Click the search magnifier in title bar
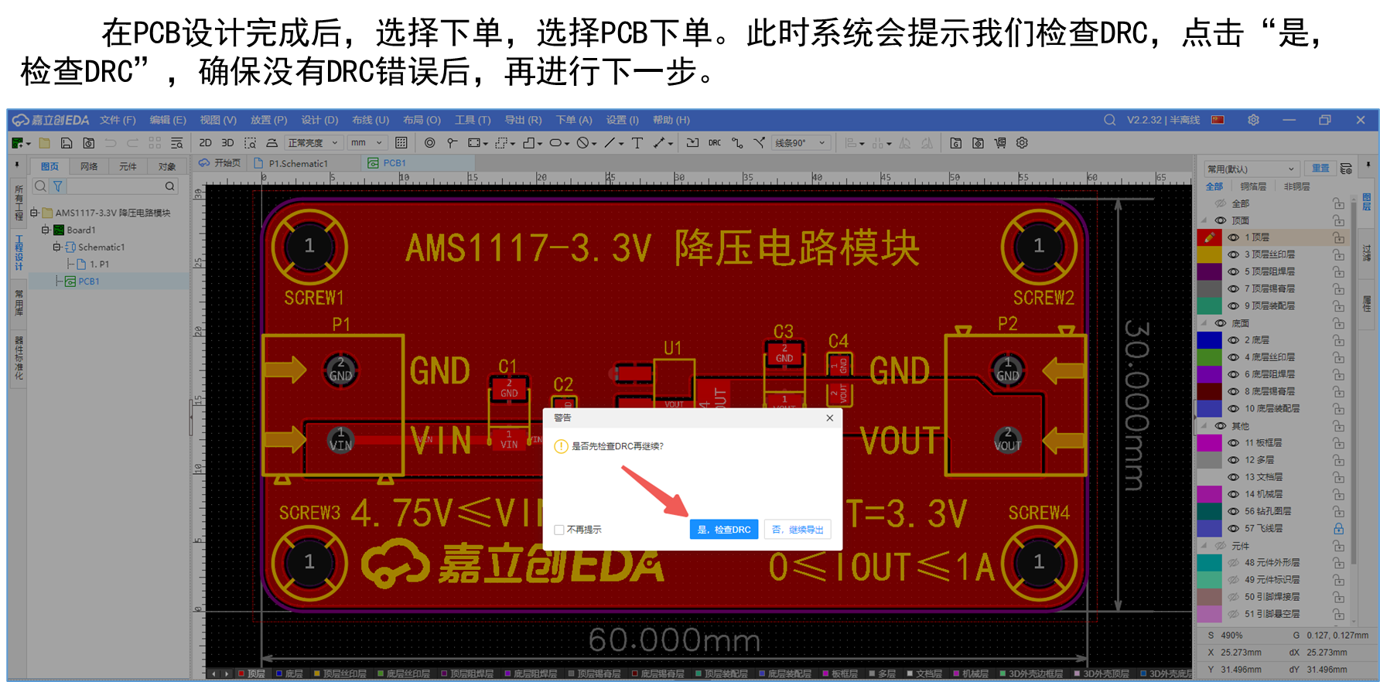Image resolution: width=1380 pixels, height=682 pixels. click(x=1109, y=120)
